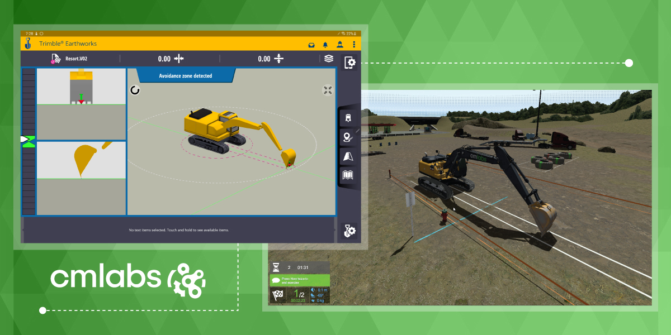The height and width of the screenshot is (335, 671).
Task: Toggle fullscreen on the 3D view
Action: point(327,90)
